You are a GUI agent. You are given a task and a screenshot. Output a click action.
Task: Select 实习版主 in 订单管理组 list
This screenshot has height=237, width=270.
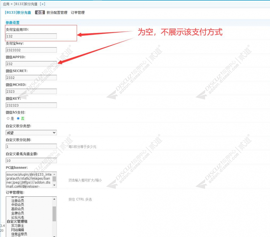pos(18,226)
